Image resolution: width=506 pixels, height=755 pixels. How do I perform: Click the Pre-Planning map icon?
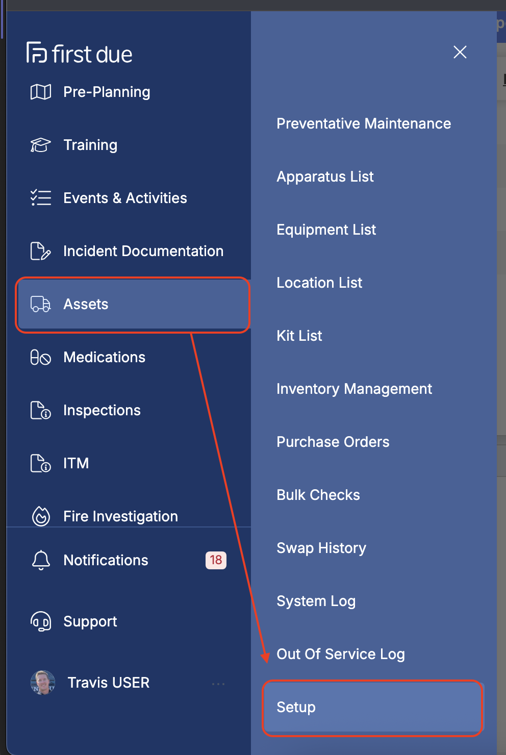(x=41, y=92)
